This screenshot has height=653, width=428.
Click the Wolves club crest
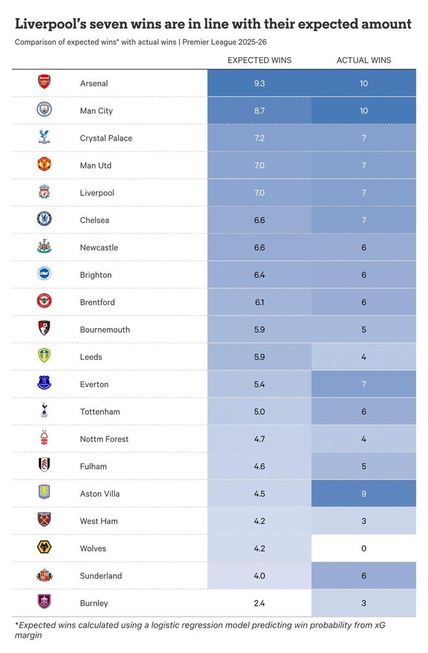click(x=43, y=547)
